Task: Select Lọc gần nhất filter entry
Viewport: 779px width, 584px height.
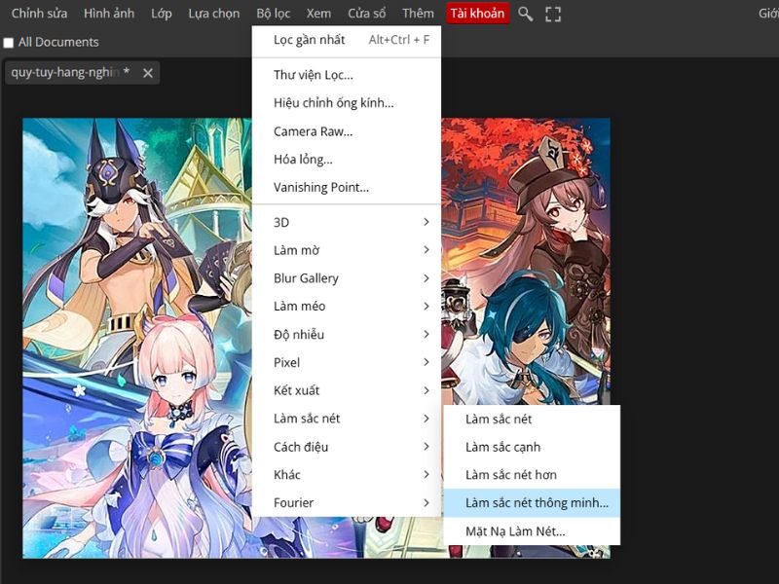Action: pyautogui.click(x=347, y=40)
